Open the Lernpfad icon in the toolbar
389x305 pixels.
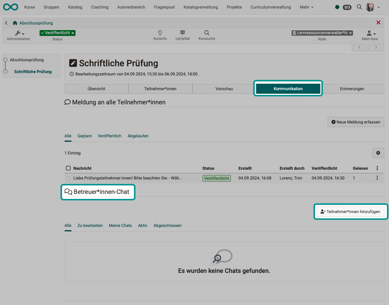coord(182,33)
